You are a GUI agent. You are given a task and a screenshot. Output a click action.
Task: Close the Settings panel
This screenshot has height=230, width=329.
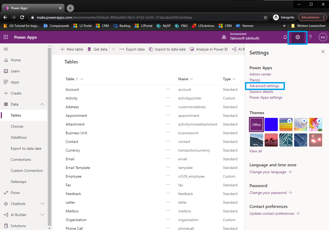[323, 52]
